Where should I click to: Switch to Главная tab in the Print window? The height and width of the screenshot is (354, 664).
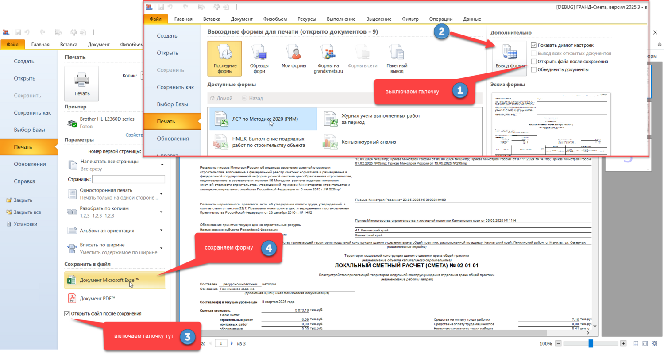(x=40, y=44)
